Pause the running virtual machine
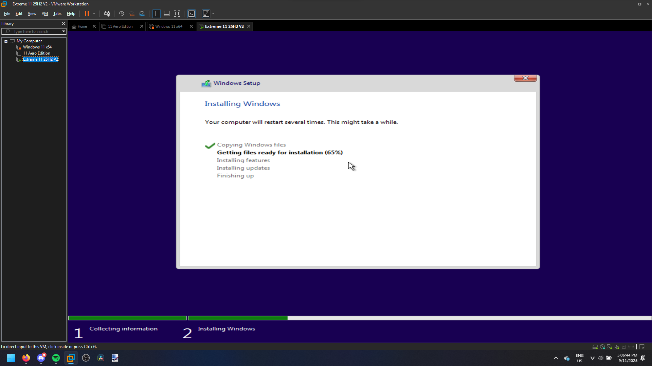652x366 pixels. [87, 14]
